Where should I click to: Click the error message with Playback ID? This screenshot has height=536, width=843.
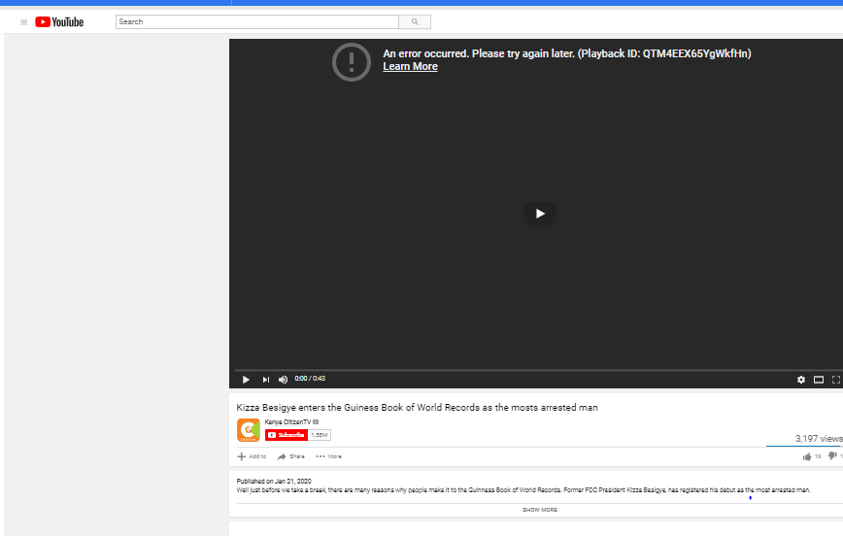click(x=567, y=53)
